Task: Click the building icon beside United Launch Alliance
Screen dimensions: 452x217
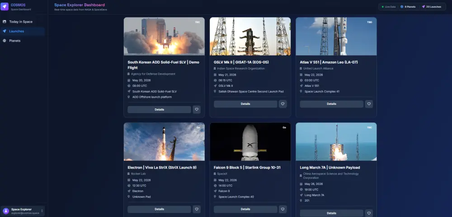Action: [301, 69]
